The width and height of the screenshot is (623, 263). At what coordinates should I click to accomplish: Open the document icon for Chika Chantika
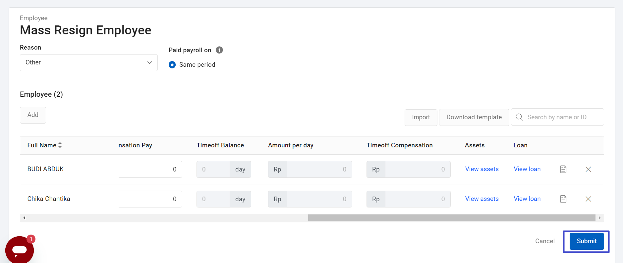pyautogui.click(x=563, y=199)
